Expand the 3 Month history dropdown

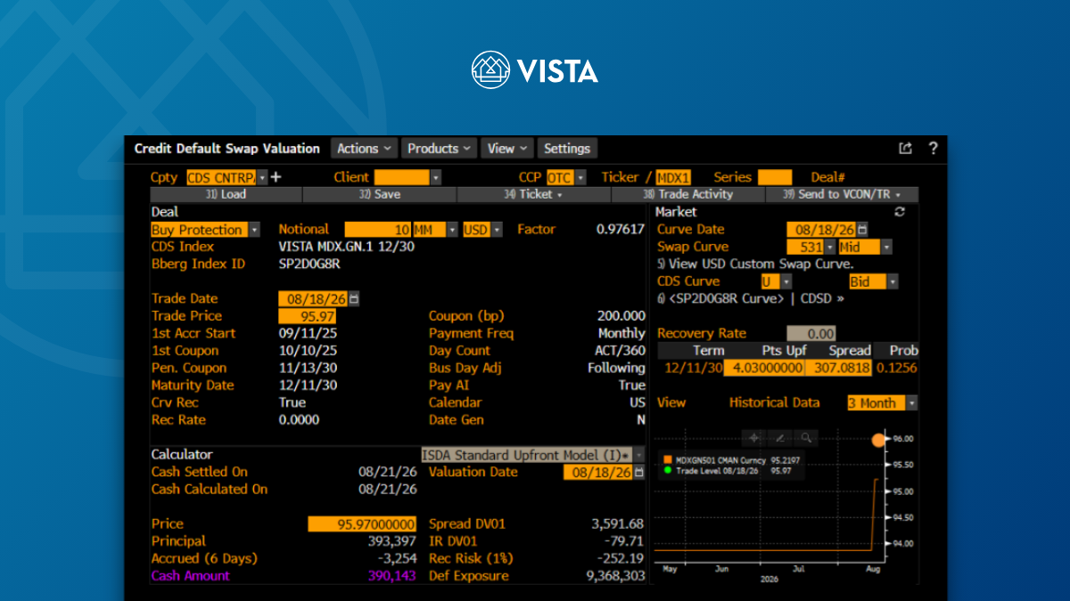point(911,403)
